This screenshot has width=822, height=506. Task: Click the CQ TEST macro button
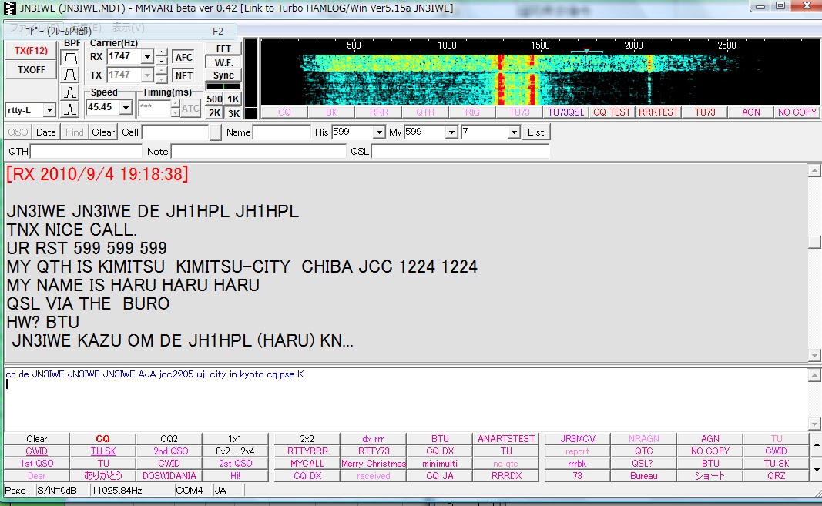[612, 112]
